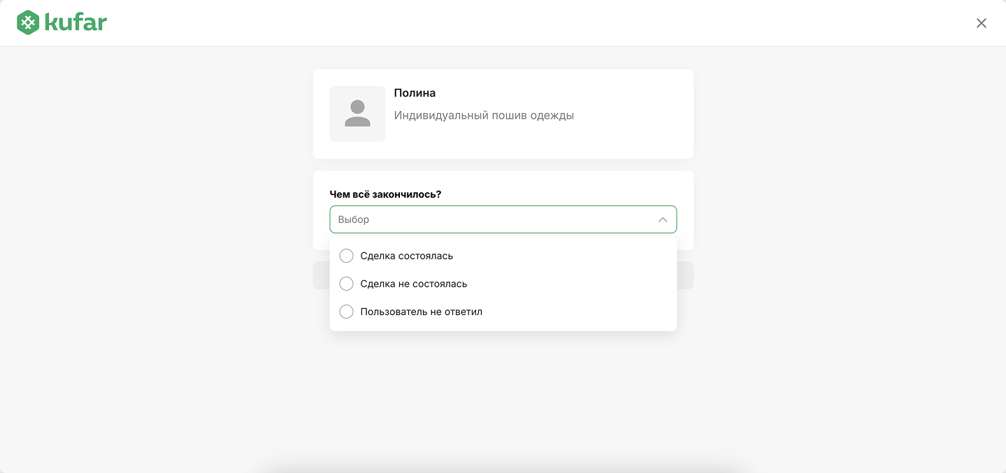
Task: Click the Чем всё закончилось? label
Action: pyautogui.click(x=385, y=194)
